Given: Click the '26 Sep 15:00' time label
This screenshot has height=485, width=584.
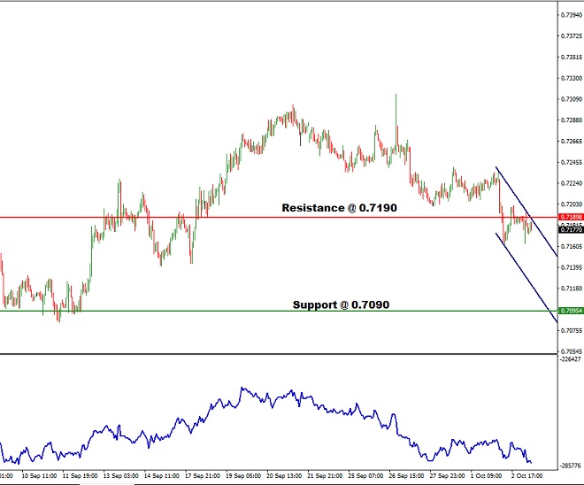Looking at the screenshot, I should tap(406, 475).
